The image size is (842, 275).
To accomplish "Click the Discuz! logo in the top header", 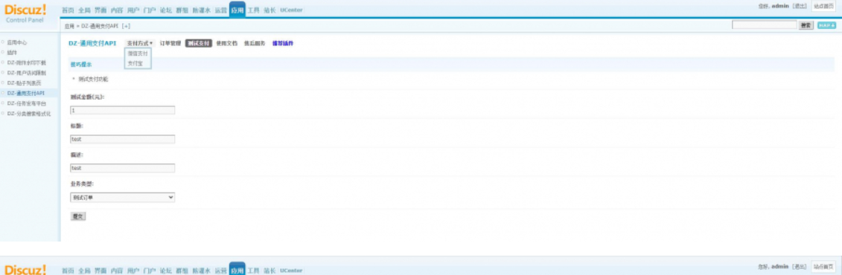I will [x=25, y=10].
